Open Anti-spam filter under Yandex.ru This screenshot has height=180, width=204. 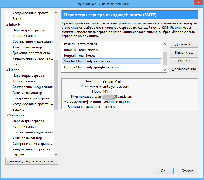click(x=27, y=138)
